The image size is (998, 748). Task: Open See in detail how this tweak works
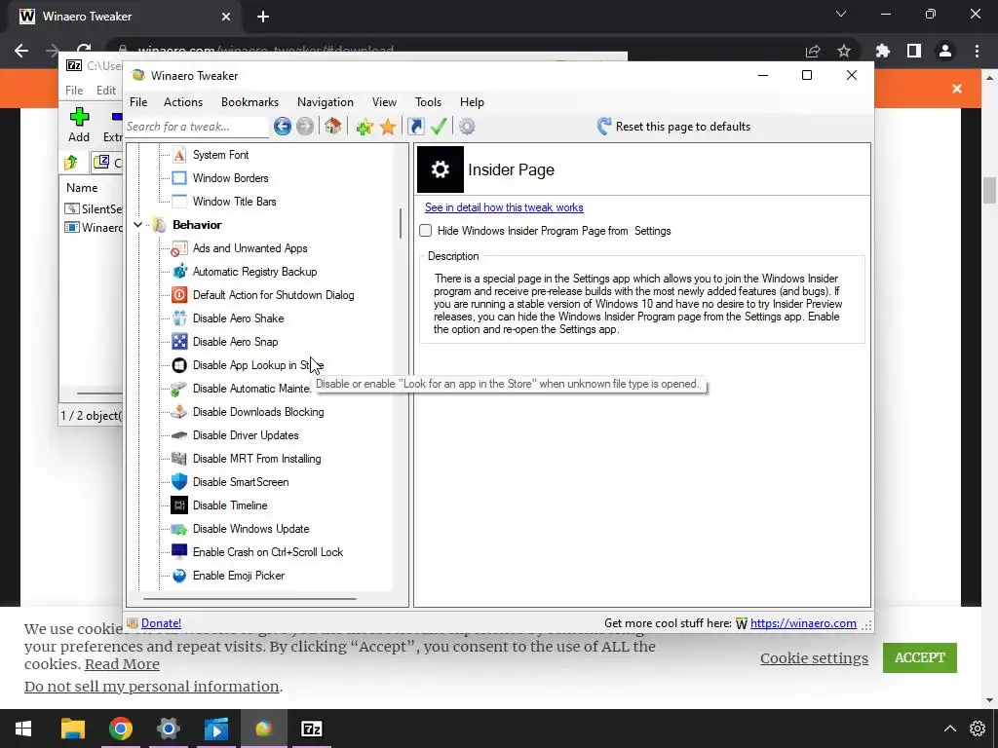coord(504,207)
